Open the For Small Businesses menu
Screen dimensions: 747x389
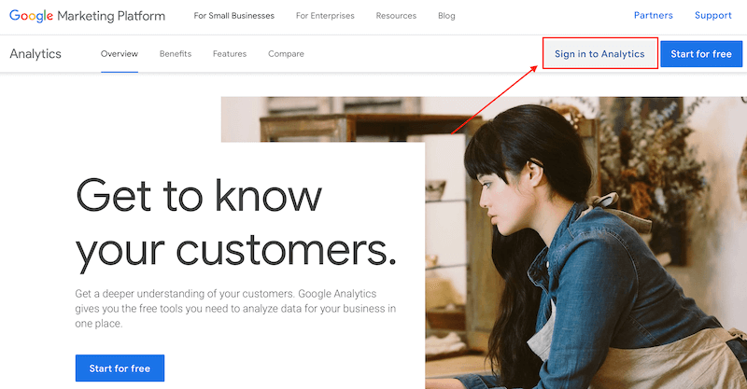(x=233, y=16)
